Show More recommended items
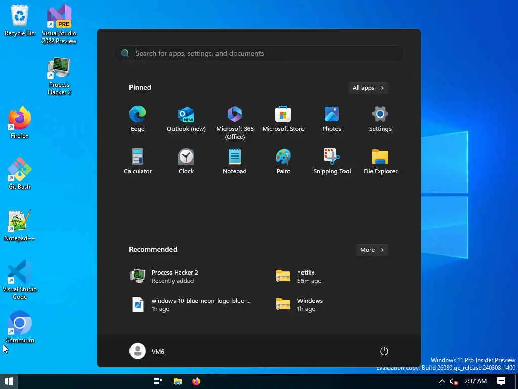Viewport: 518px width, 389px height. click(x=372, y=250)
